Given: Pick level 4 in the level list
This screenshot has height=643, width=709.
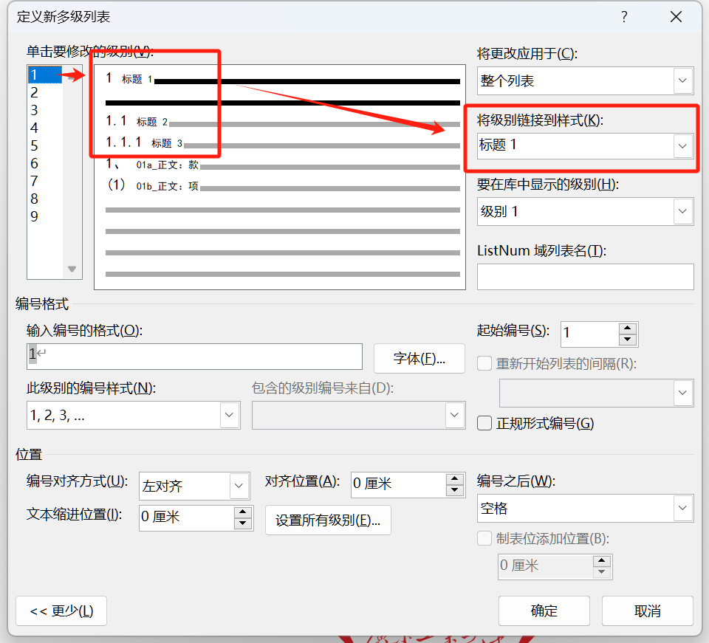Looking at the screenshot, I should 44,128.
